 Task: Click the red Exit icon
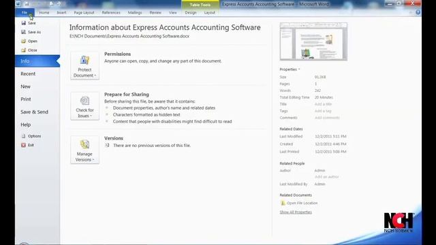tap(23, 145)
